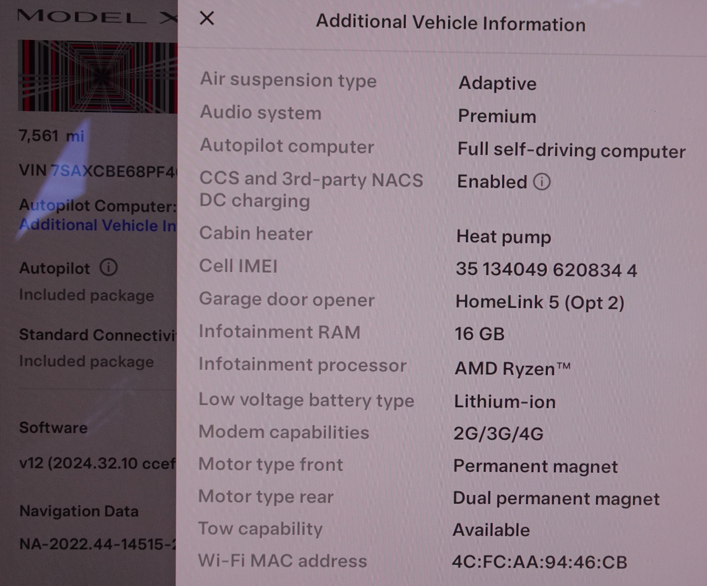707x586 pixels.
Task: Select the Low voltage battery type label
Action: pos(306,400)
